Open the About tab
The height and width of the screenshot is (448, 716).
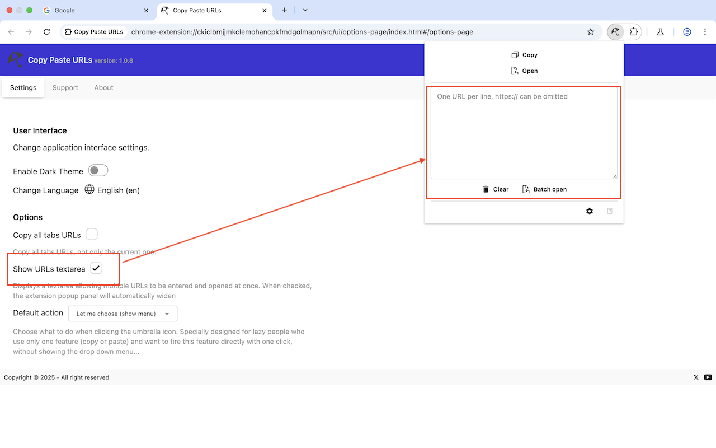coord(103,87)
